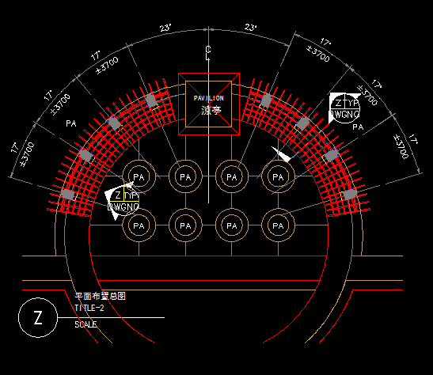433x375 pixels.
Task: Select the lowest gray column block on left arc
Action: tap(68, 195)
